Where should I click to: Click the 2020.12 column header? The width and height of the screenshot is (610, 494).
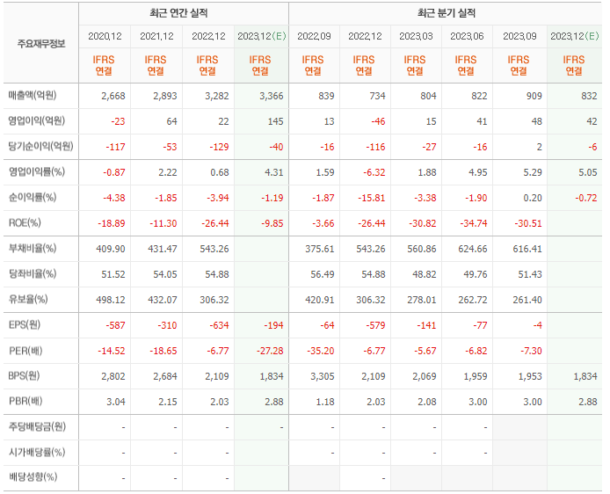105,36
